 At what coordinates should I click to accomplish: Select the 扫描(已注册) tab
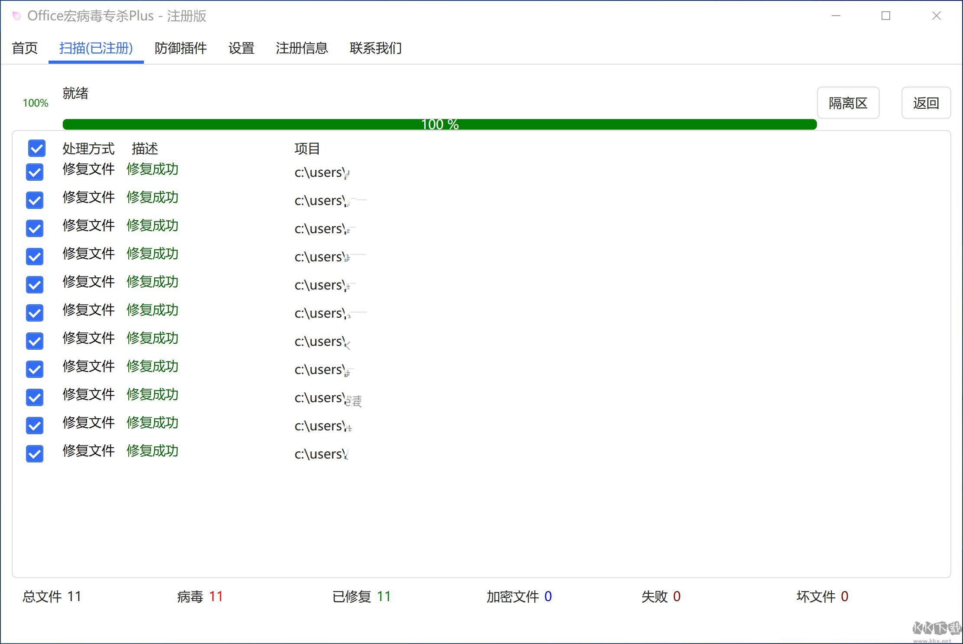tap(96, 48)
